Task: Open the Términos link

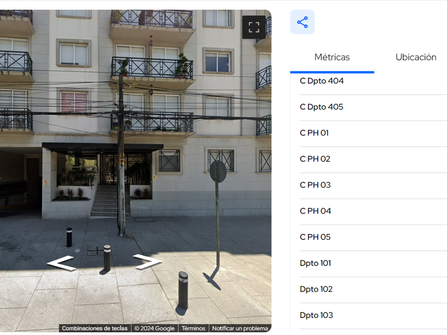Action: coord(193,328)
